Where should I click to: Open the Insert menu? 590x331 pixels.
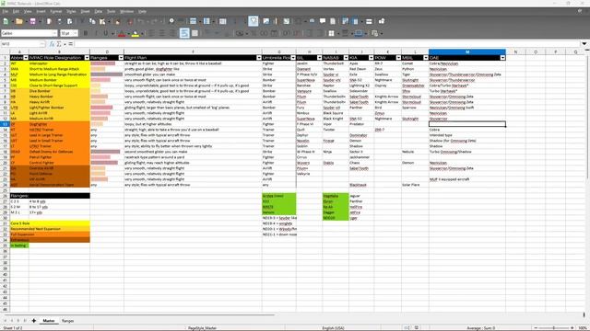[x=41, y=11]
